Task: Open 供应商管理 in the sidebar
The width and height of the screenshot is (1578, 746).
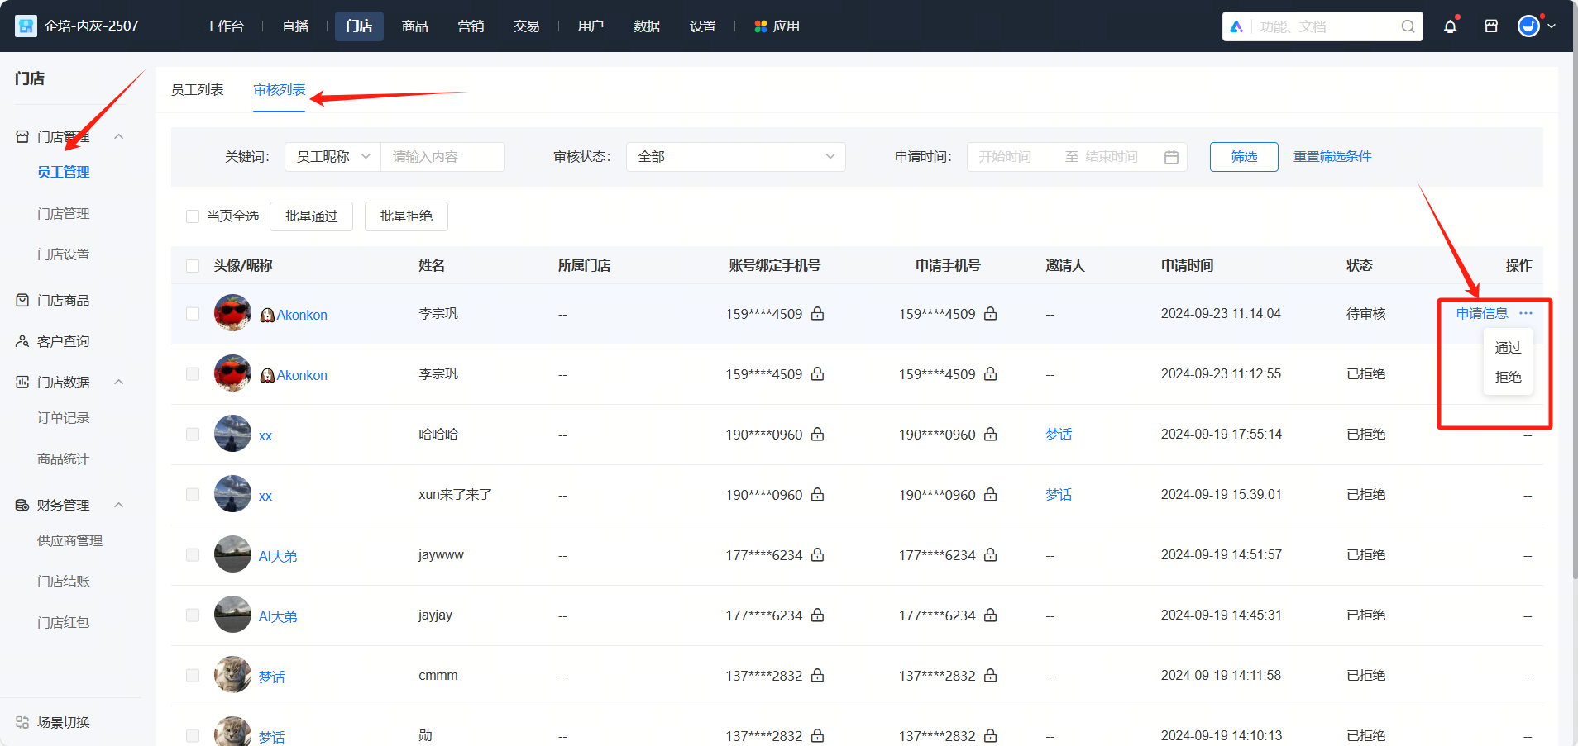Action: click(x=70, y=540)
